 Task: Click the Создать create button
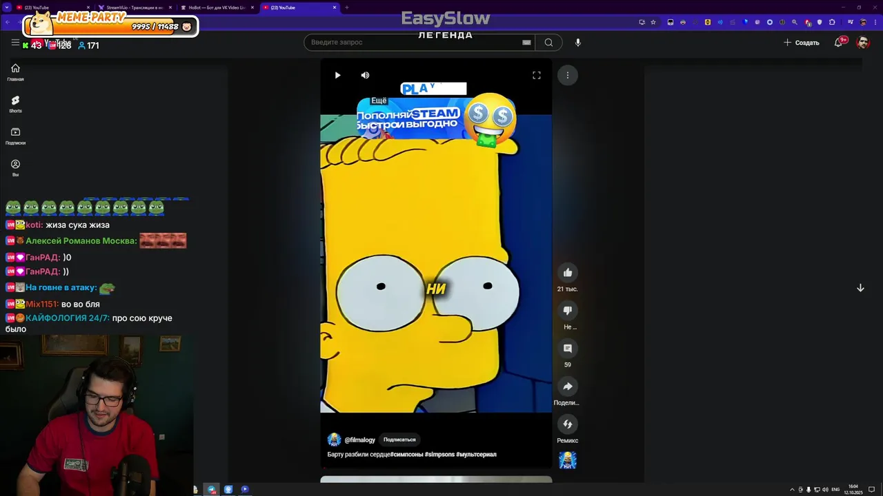802,43
